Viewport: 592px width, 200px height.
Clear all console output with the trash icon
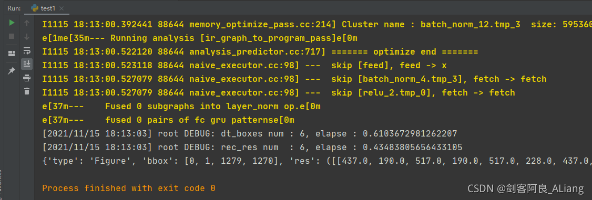26,91
